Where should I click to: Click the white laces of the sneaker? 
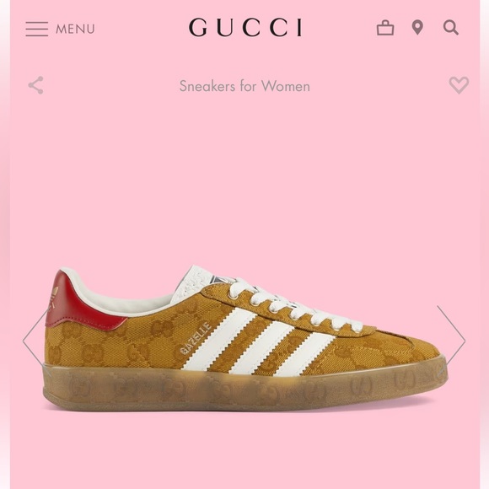[295, 304]
